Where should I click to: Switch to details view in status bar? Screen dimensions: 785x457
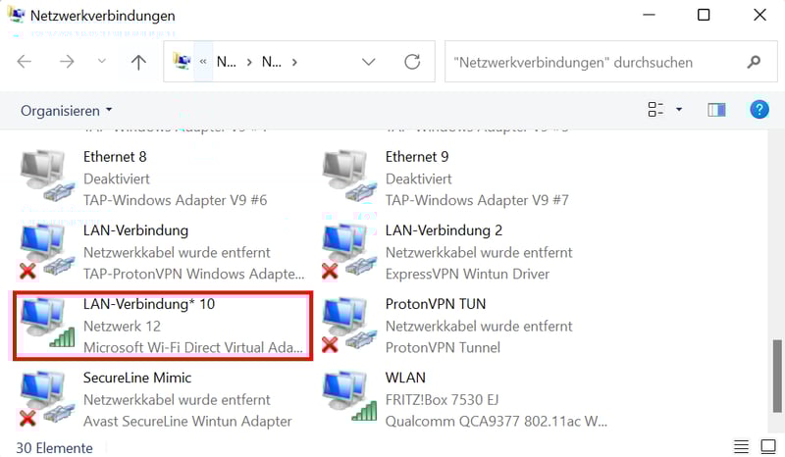741,447
